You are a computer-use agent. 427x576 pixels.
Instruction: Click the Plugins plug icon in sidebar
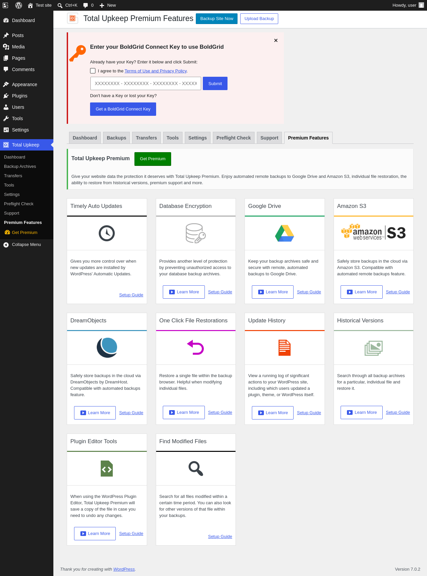6,96
